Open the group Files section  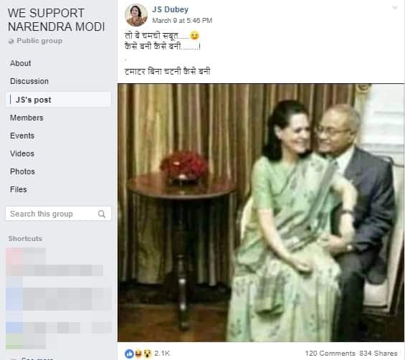[x=19, y=189]
